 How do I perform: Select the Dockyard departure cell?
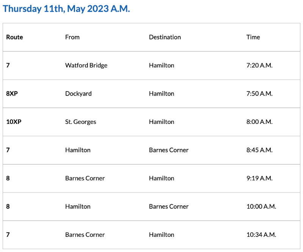click(78, 94)
